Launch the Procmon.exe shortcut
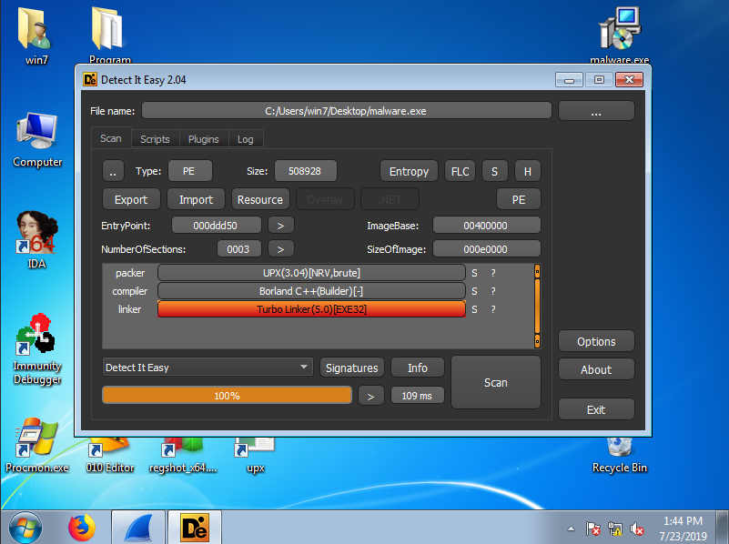The image size is (729, 544). coord(36,446)
